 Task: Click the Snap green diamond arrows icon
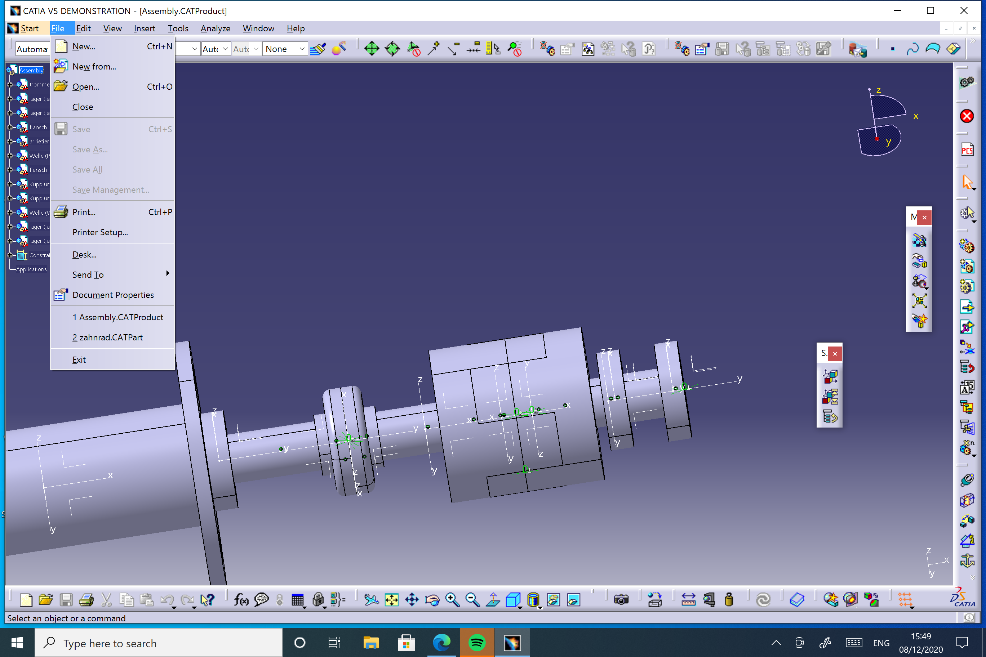click(x=392, y=49)
